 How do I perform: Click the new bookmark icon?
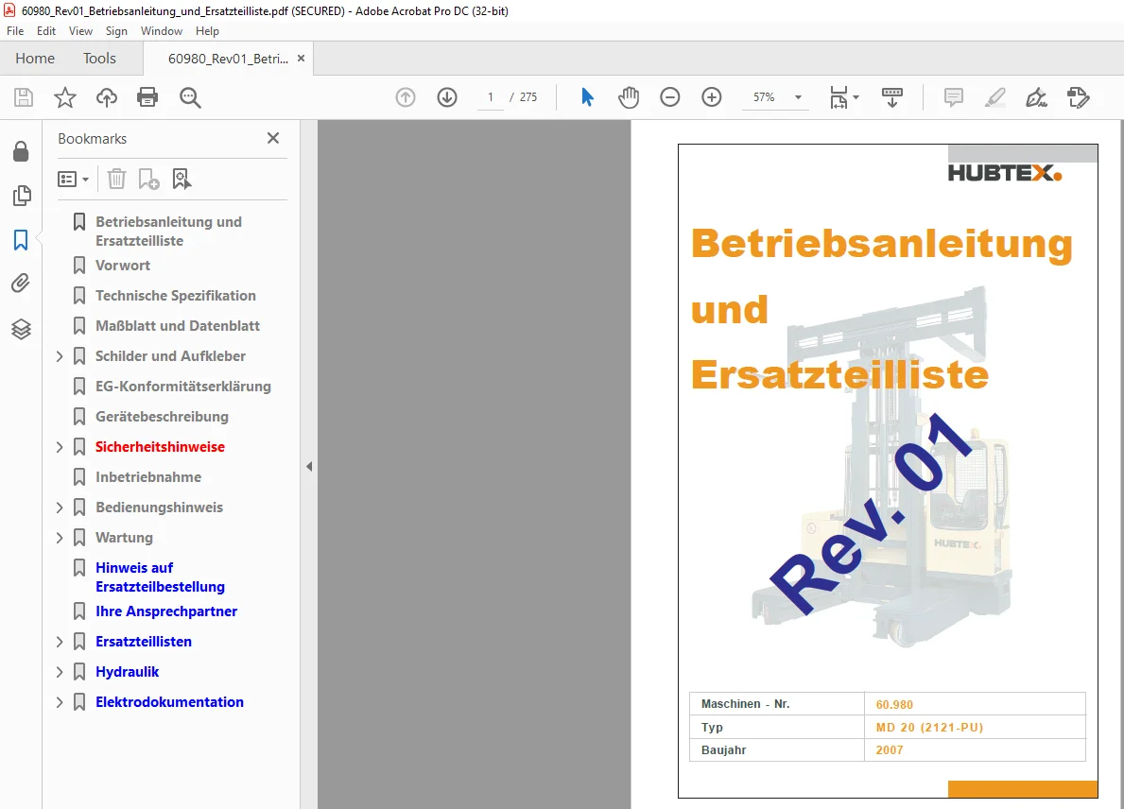tap(148, 180)
